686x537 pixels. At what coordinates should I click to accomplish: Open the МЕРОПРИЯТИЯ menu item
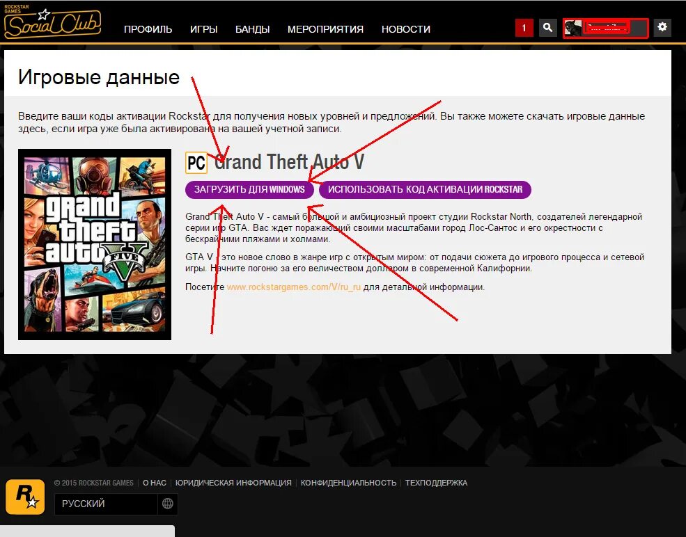(325, 29)
